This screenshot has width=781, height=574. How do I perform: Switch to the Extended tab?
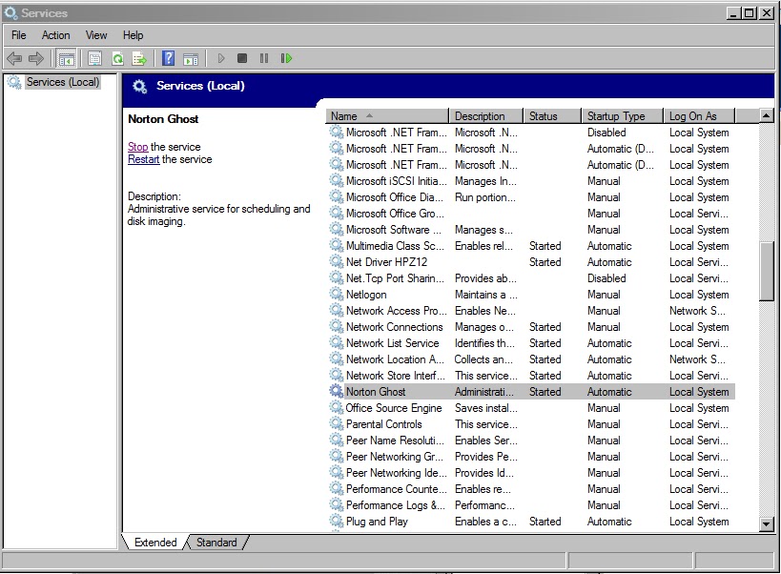tap(154, 543)
